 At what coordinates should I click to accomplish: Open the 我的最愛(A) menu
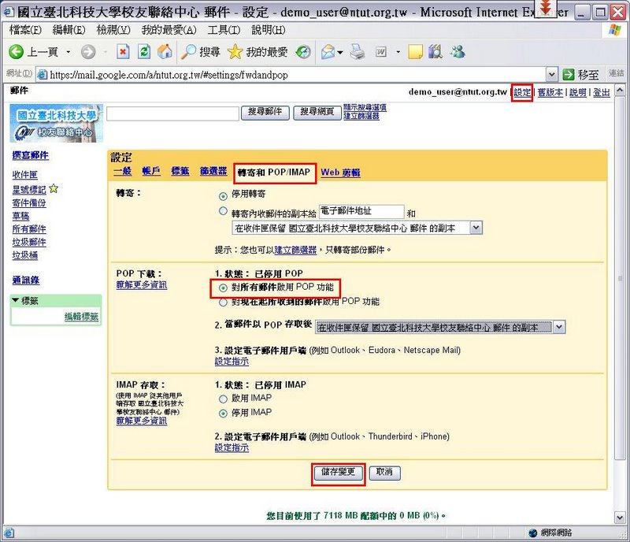click(169, 30)
